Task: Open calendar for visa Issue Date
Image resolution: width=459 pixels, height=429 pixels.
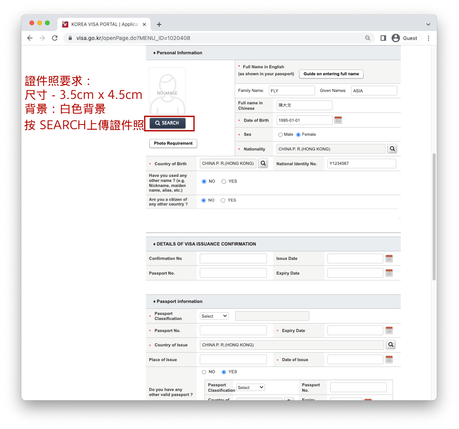Action: [389, 258]
